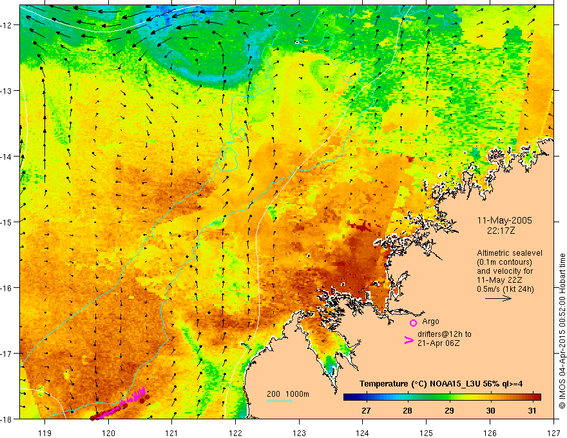
Task: Click the longitude axis label 122
Action: [x=235, y=433]
